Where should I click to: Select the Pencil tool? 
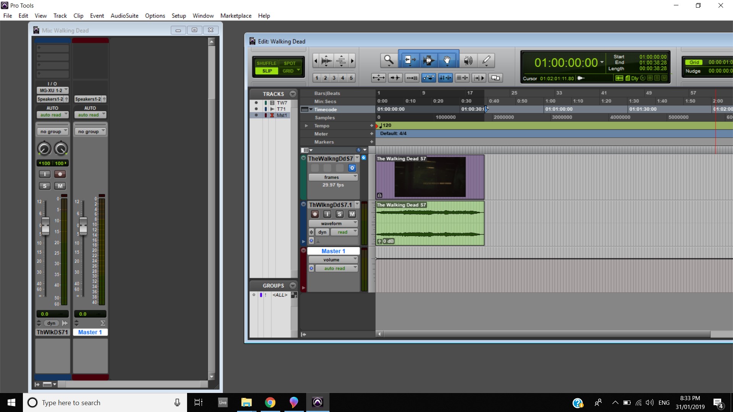pos(486,60)
